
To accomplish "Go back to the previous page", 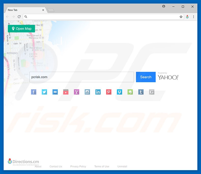I will tap(7, 17).
